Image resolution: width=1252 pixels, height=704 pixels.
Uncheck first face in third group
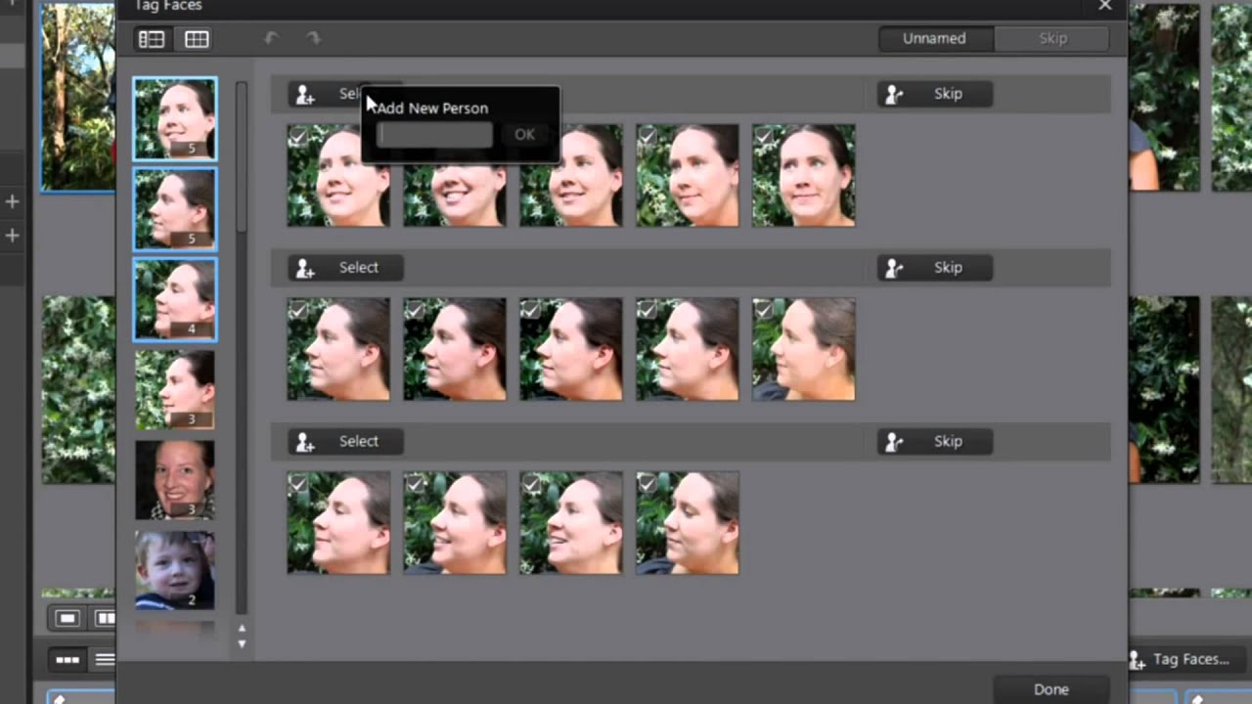coord(297,484)
